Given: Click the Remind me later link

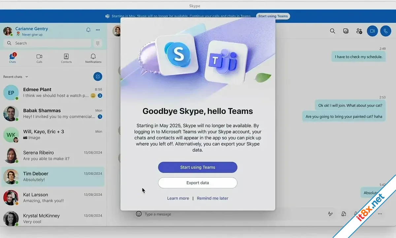Looking at the screenshot, I should (213, 198).
